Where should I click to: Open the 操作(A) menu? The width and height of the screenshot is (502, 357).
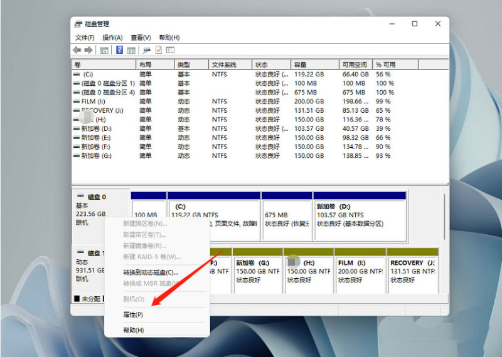tap(112, 38)
